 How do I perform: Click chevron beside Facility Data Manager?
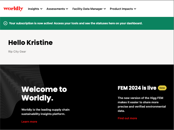pyautogui.click(x=105, y=9)
